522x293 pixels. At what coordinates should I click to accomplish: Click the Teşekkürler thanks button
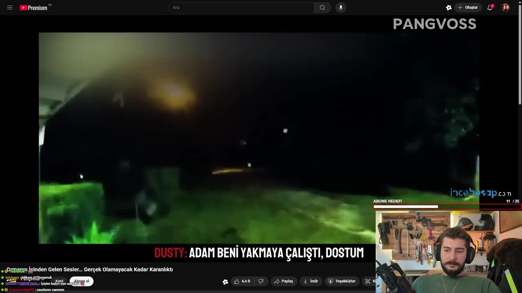click(x=342, y=281)
